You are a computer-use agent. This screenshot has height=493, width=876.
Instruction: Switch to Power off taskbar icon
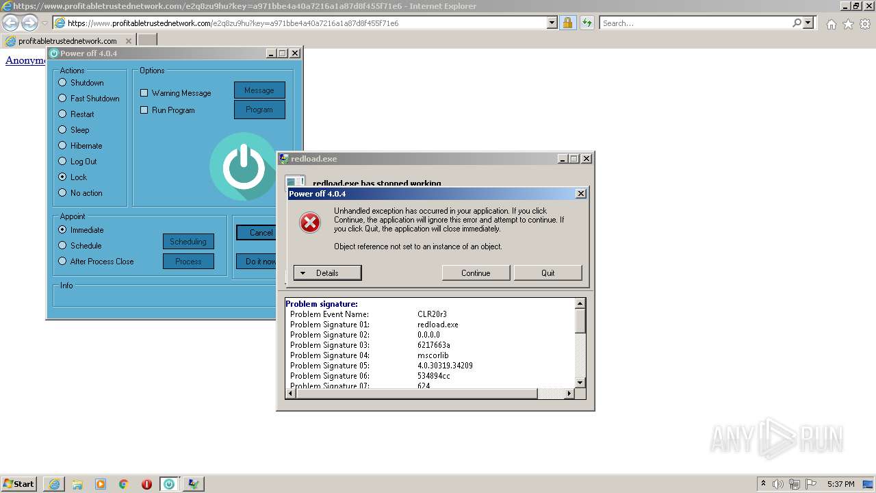(x=169, y=484)
